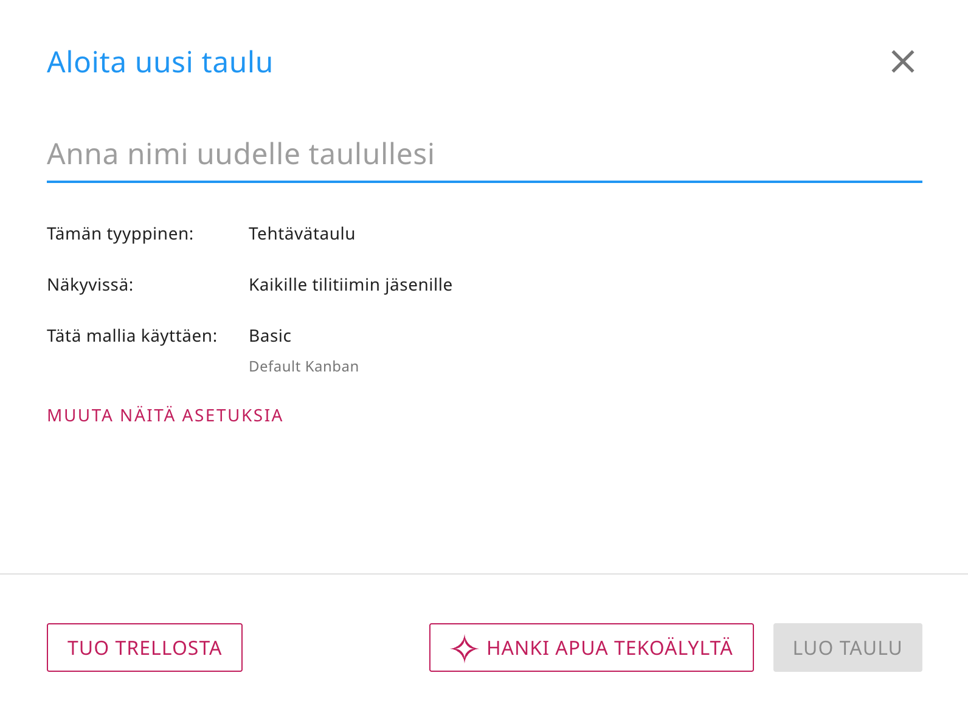Focus the board name input field
This screenshot has height=715, width=968.
click(484, 154)
